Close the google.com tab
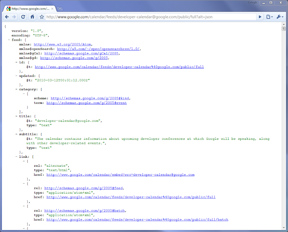 tap(52, 9)
